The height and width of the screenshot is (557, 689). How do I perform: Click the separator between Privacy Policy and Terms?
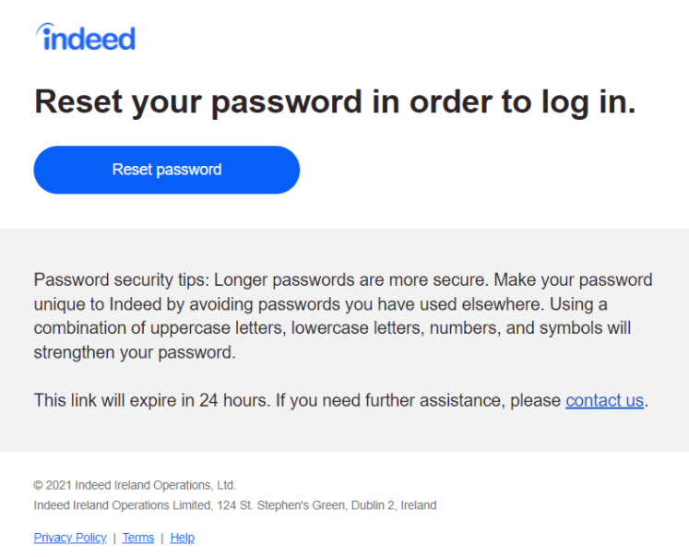[114, 539]
